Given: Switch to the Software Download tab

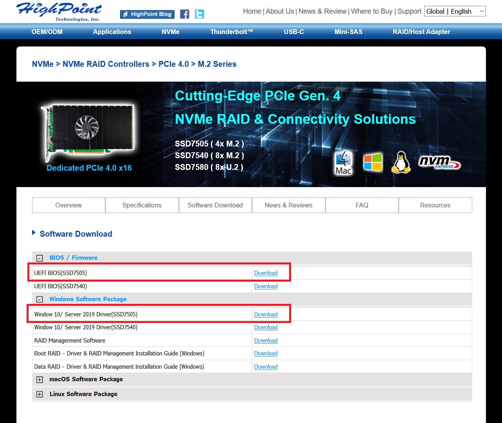Looking at the screenshot, I should [215, 205].
